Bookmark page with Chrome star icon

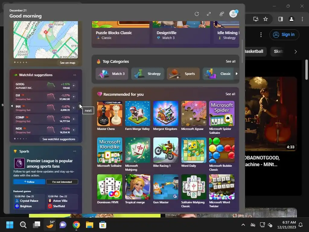pos(266,19)
